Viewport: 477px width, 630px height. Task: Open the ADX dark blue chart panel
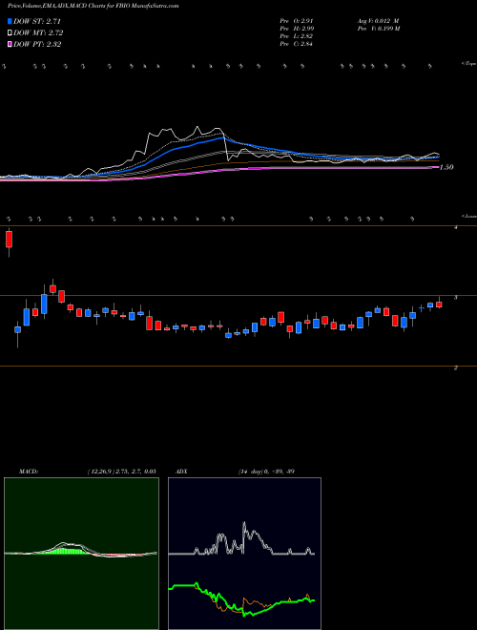[x=244, y=554]
